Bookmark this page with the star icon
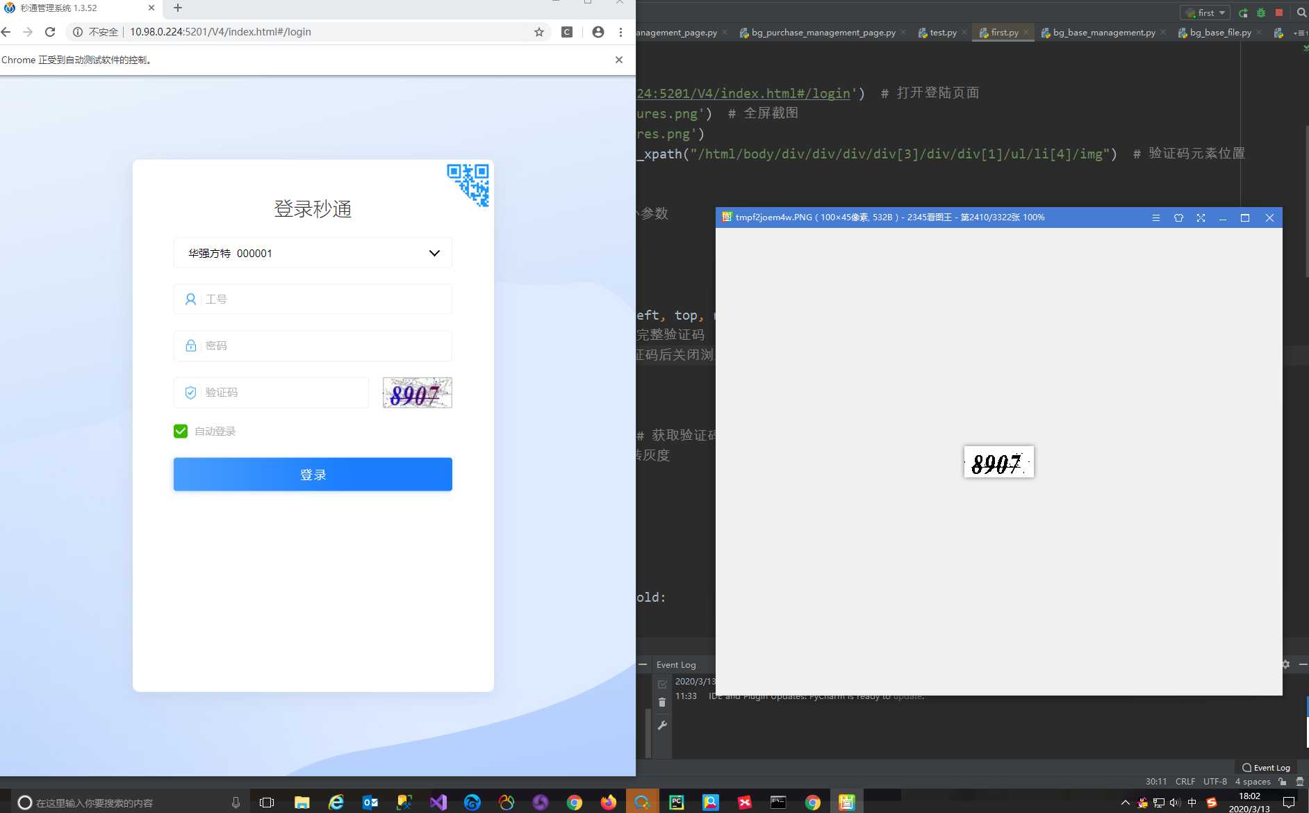 click(539, 32)
